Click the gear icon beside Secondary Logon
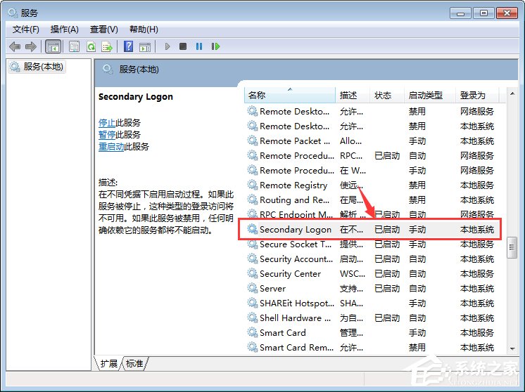525x392 pixels. (252, 229)
